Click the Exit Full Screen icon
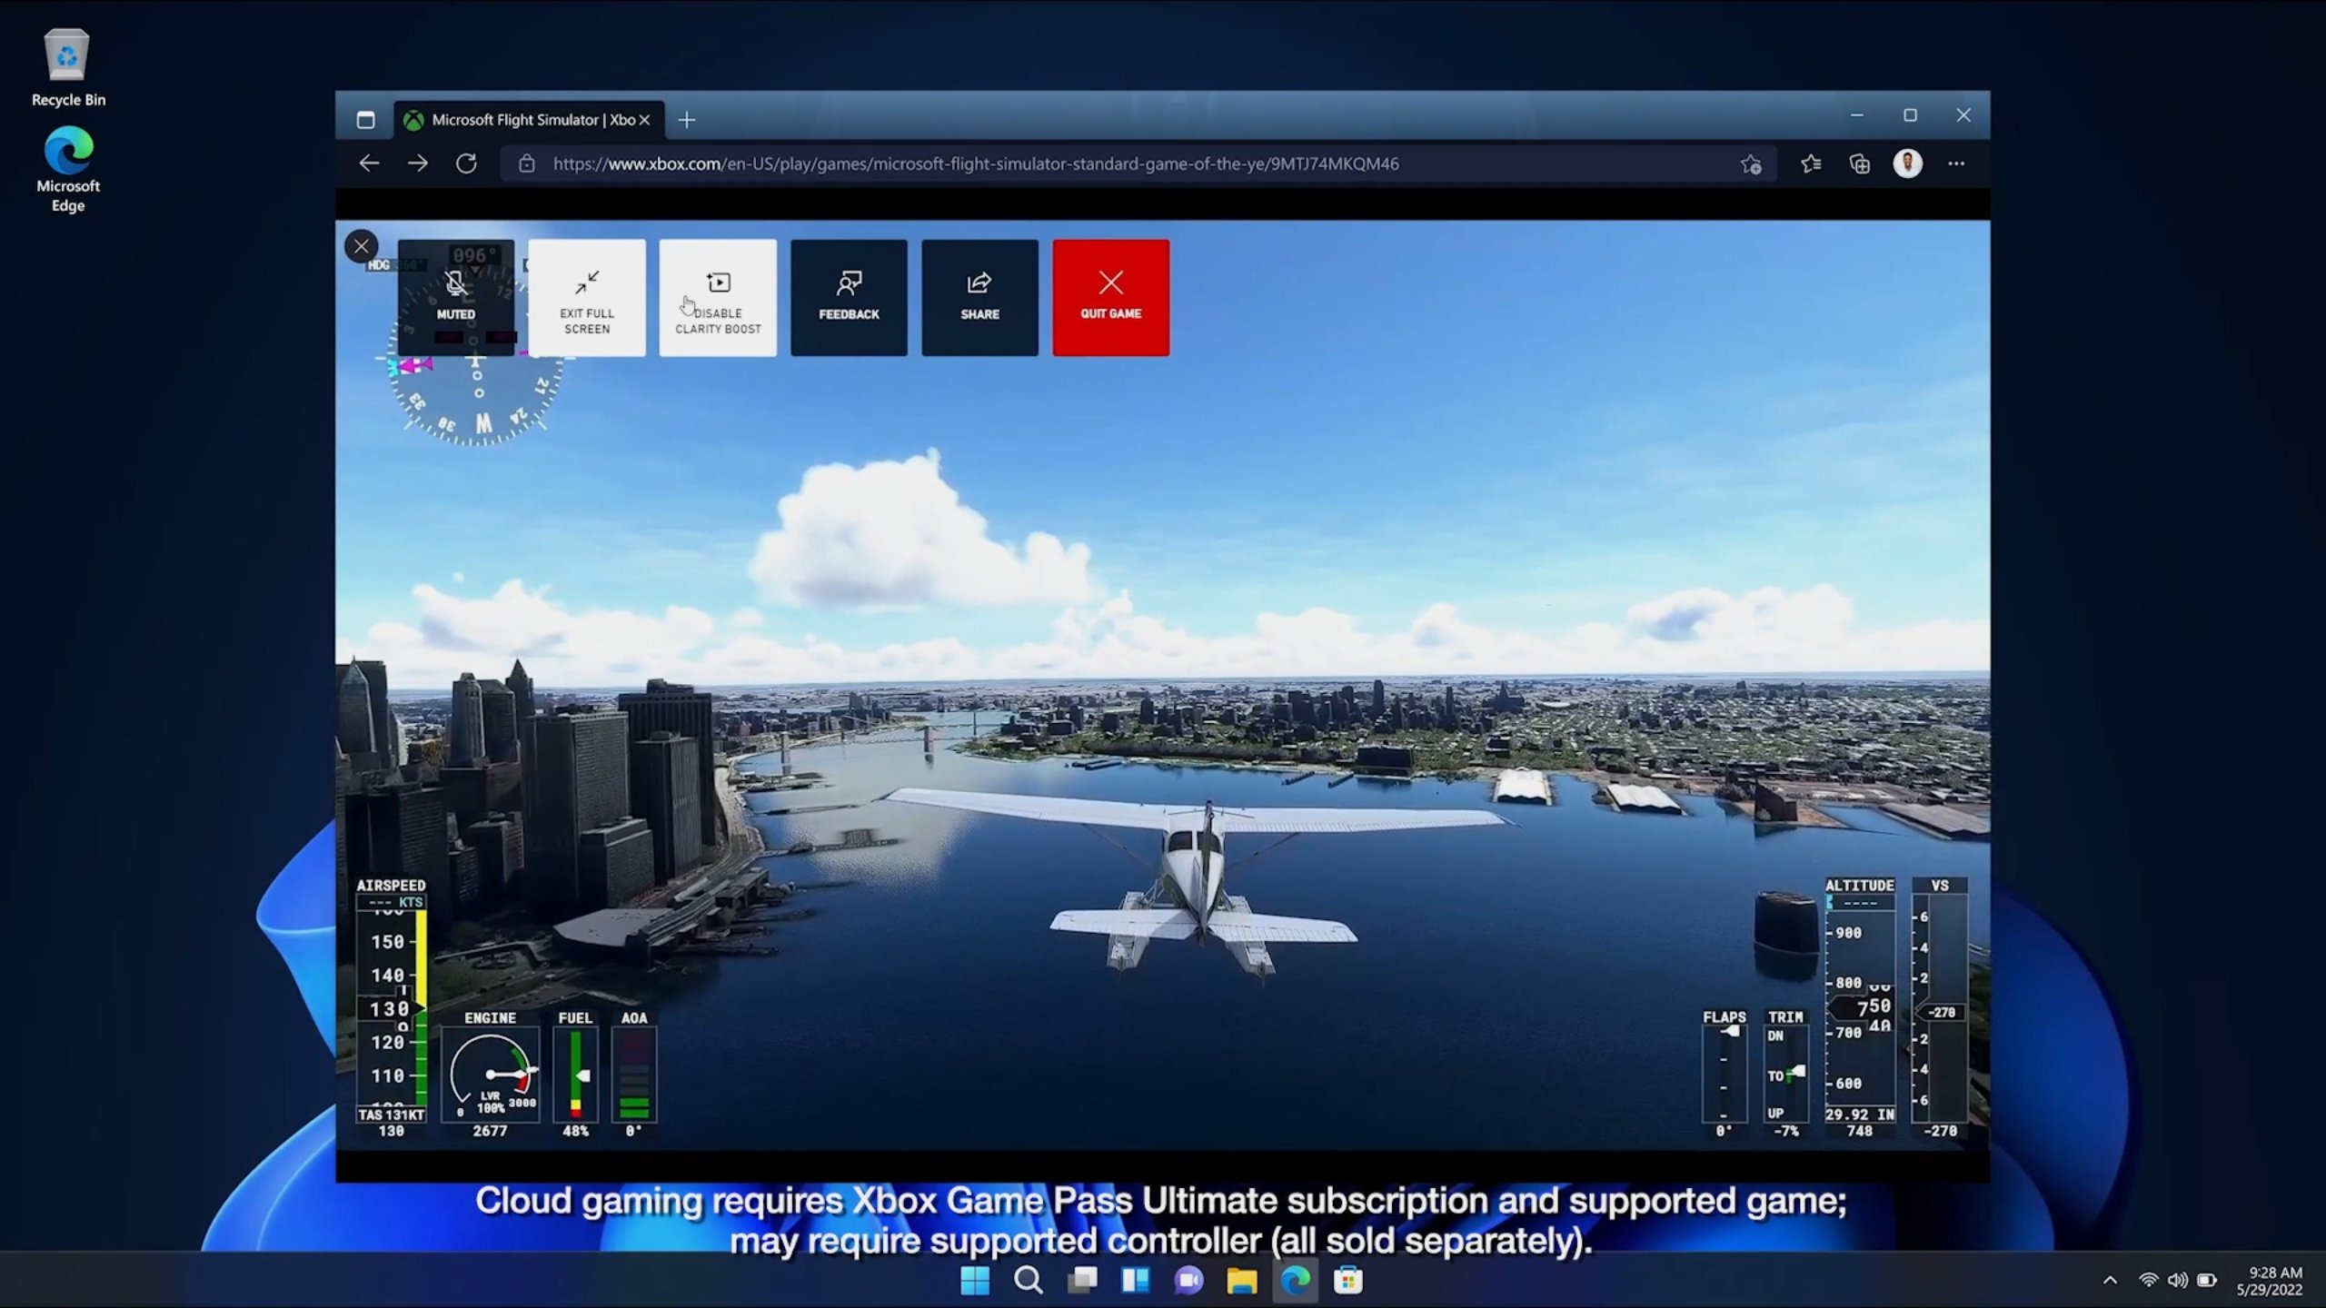This screenshot has height=1308, width=2326. coord(586,295)
